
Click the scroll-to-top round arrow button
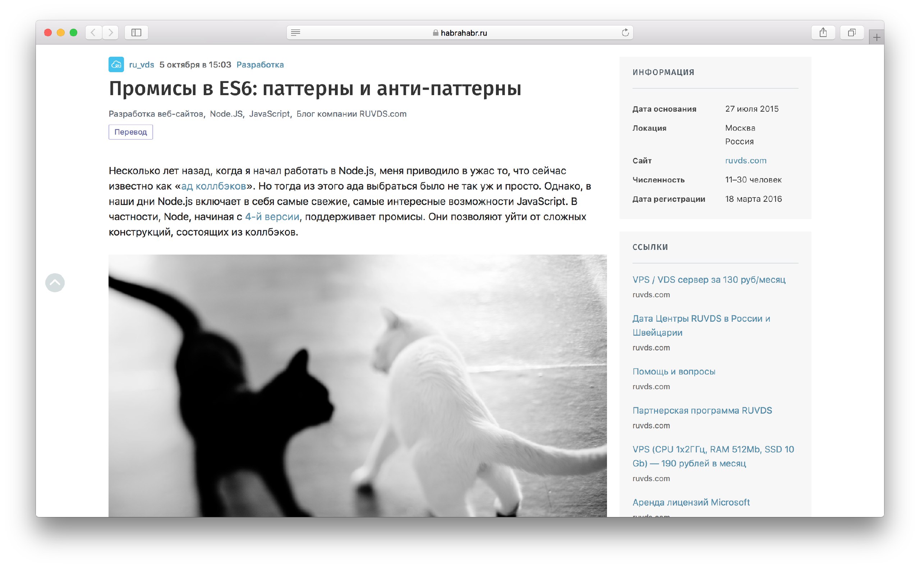pyautogui.click(x=55, y=283)
